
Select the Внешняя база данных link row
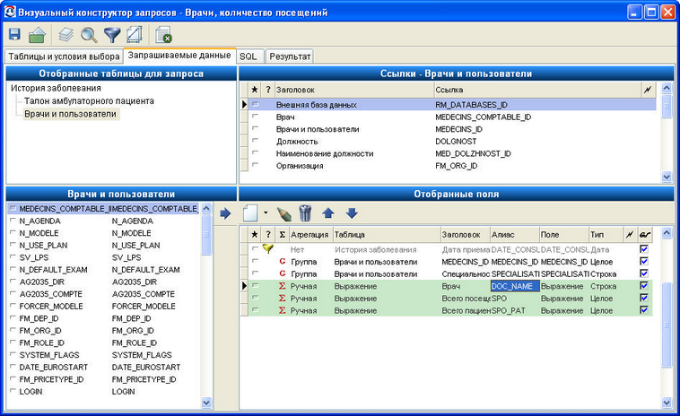[x=452, y=104]
